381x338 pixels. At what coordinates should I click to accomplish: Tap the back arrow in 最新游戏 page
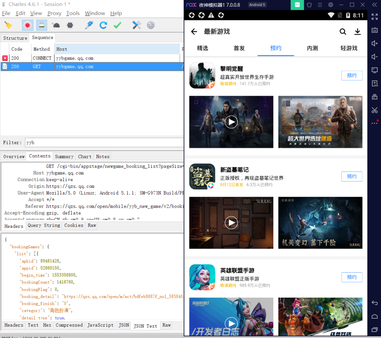[x=194, y=32]
